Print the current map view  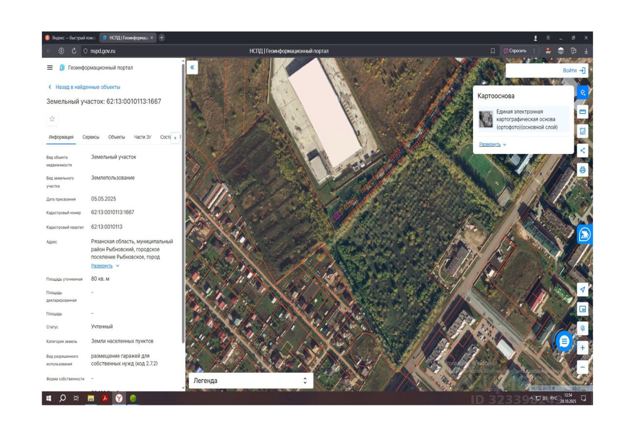(582, 170)
